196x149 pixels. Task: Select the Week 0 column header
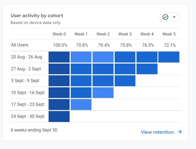tap(59, 34)
